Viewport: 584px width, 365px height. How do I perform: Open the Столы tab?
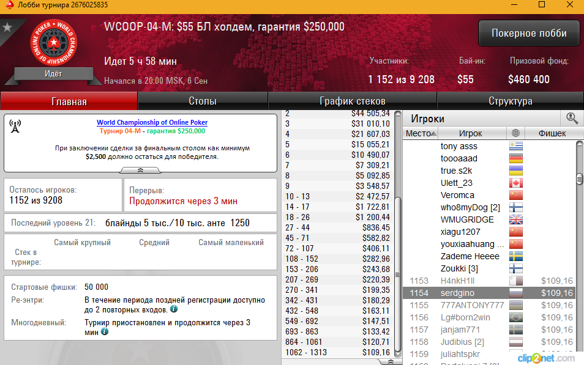point(203,101)
